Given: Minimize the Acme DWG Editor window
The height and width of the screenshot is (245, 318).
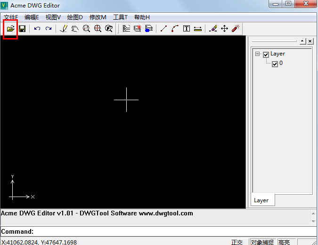Looking at the screenshot, I should click(276, 4).
